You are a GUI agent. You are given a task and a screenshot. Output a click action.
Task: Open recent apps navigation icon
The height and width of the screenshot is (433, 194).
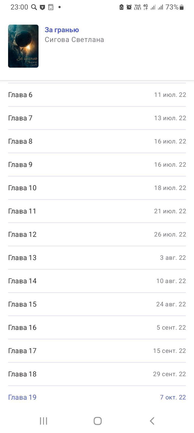click(x=43, y=421)
